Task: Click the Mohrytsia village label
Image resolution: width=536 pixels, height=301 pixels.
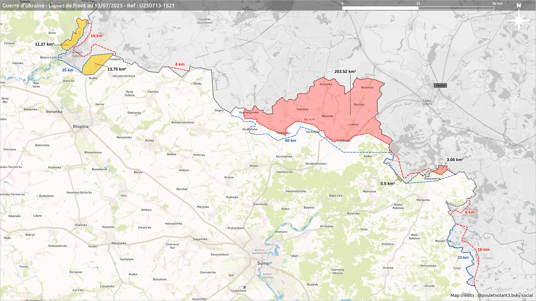Action: pyautogui.click(x=369, y=191)
